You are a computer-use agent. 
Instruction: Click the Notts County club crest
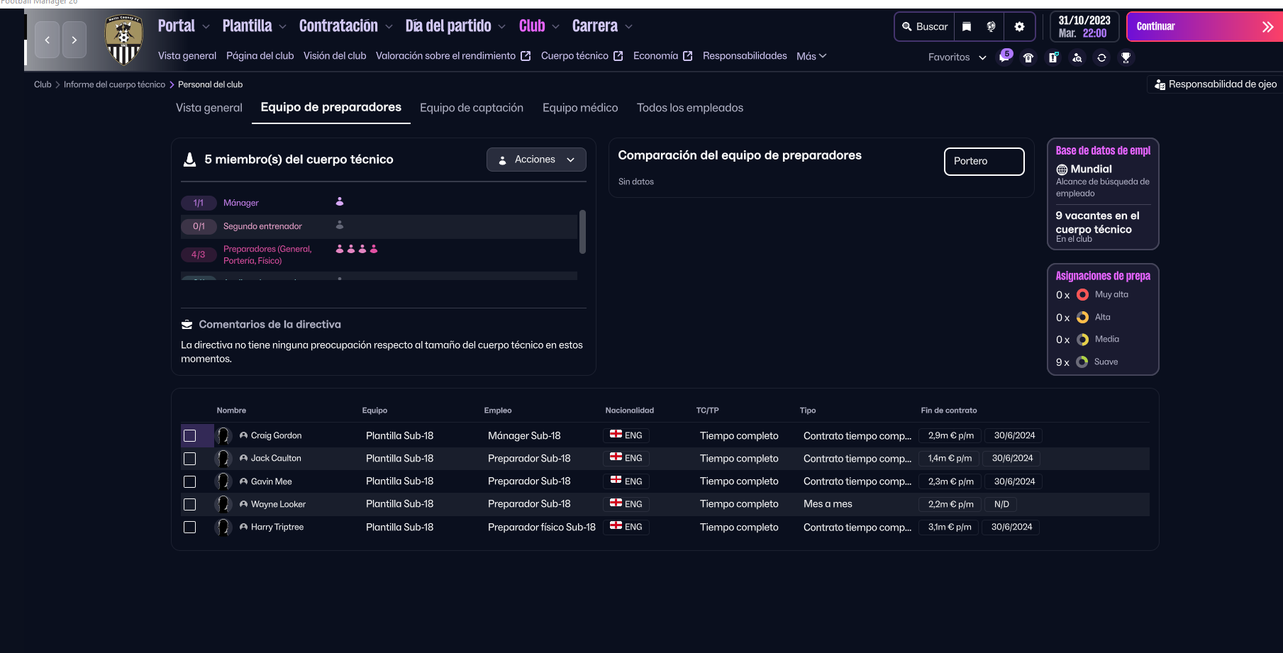pos(124,40)
